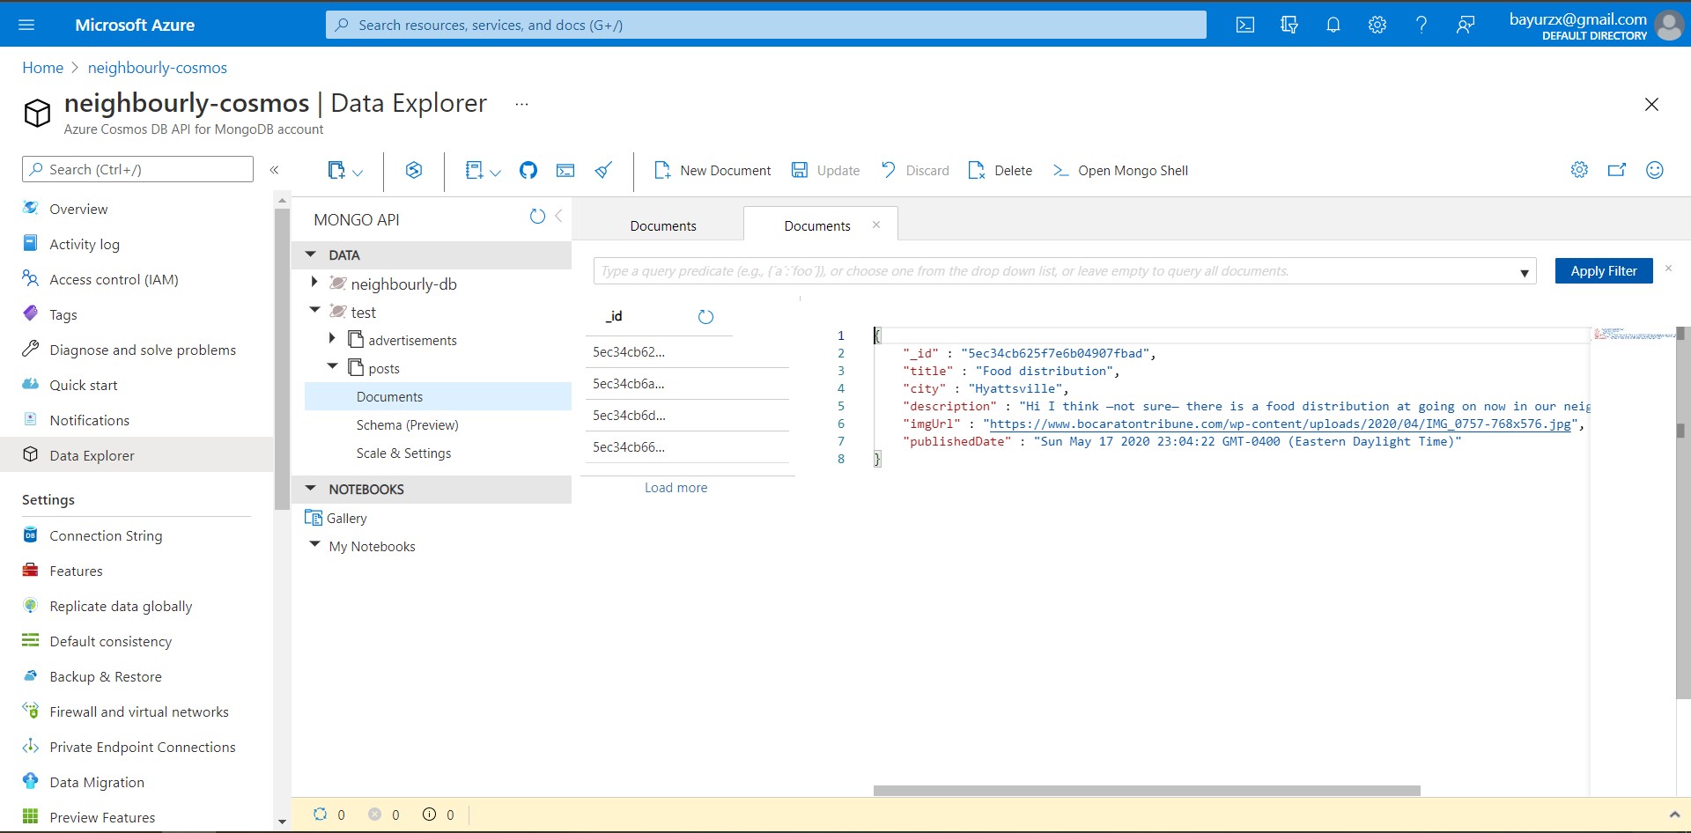Click the Update button

coord(825,170)
